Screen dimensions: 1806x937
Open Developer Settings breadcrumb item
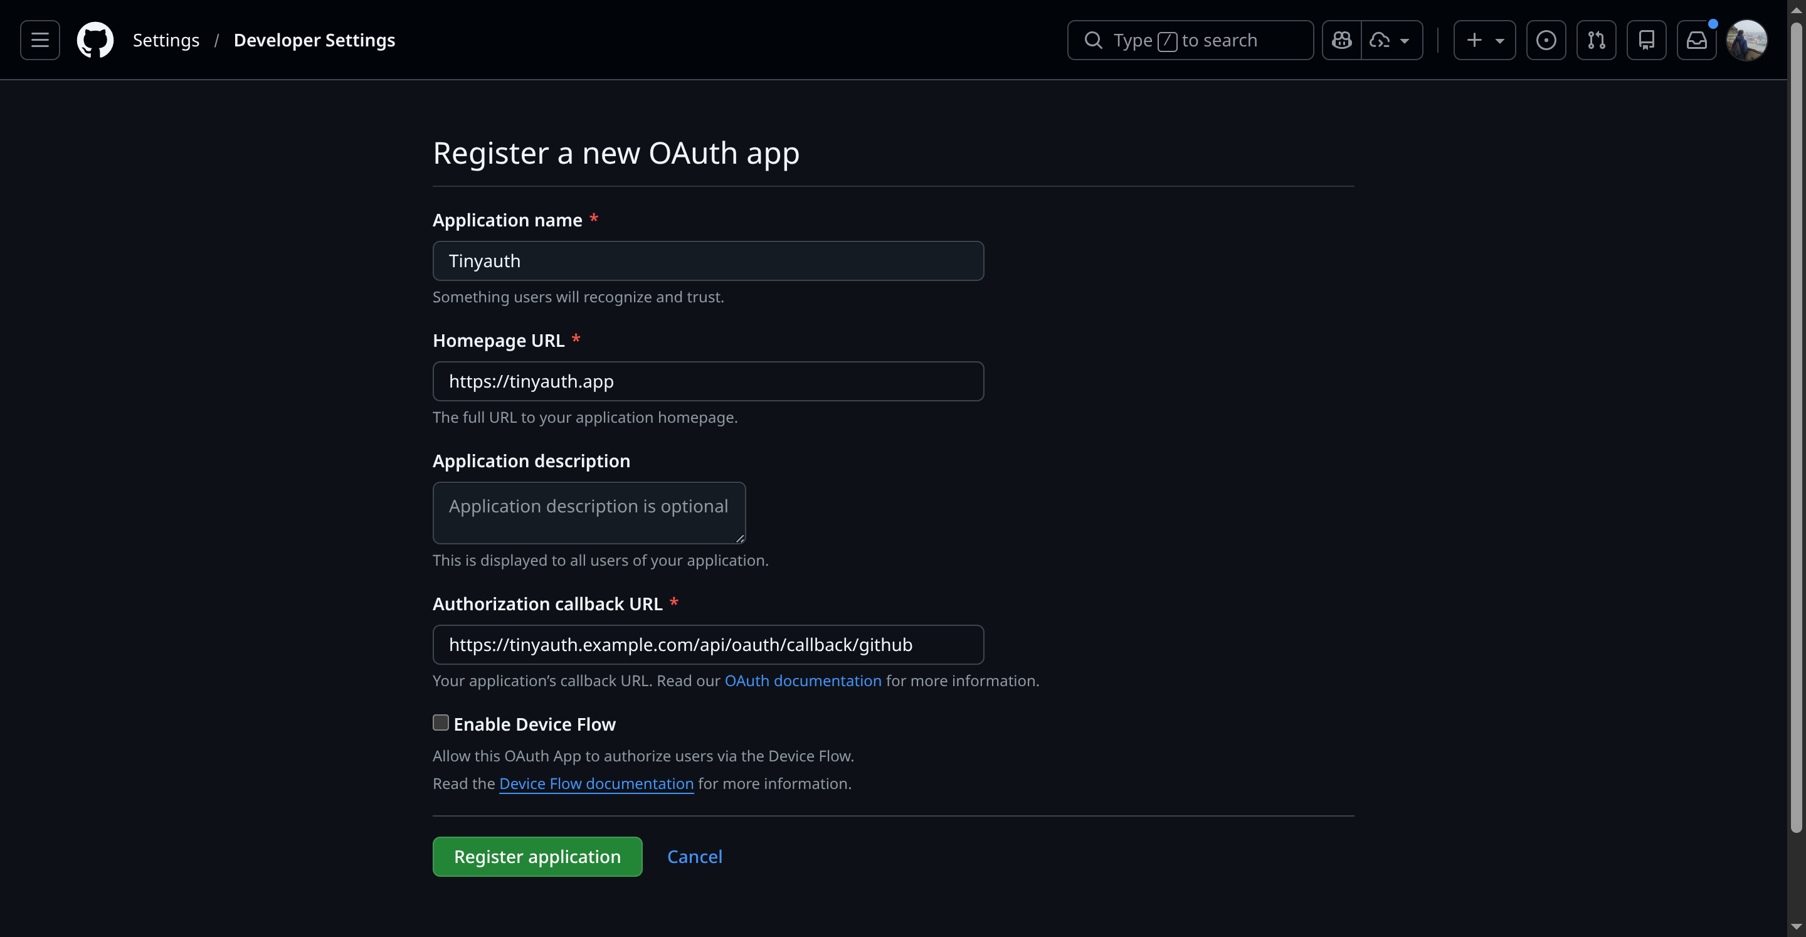tap(314, 40)
